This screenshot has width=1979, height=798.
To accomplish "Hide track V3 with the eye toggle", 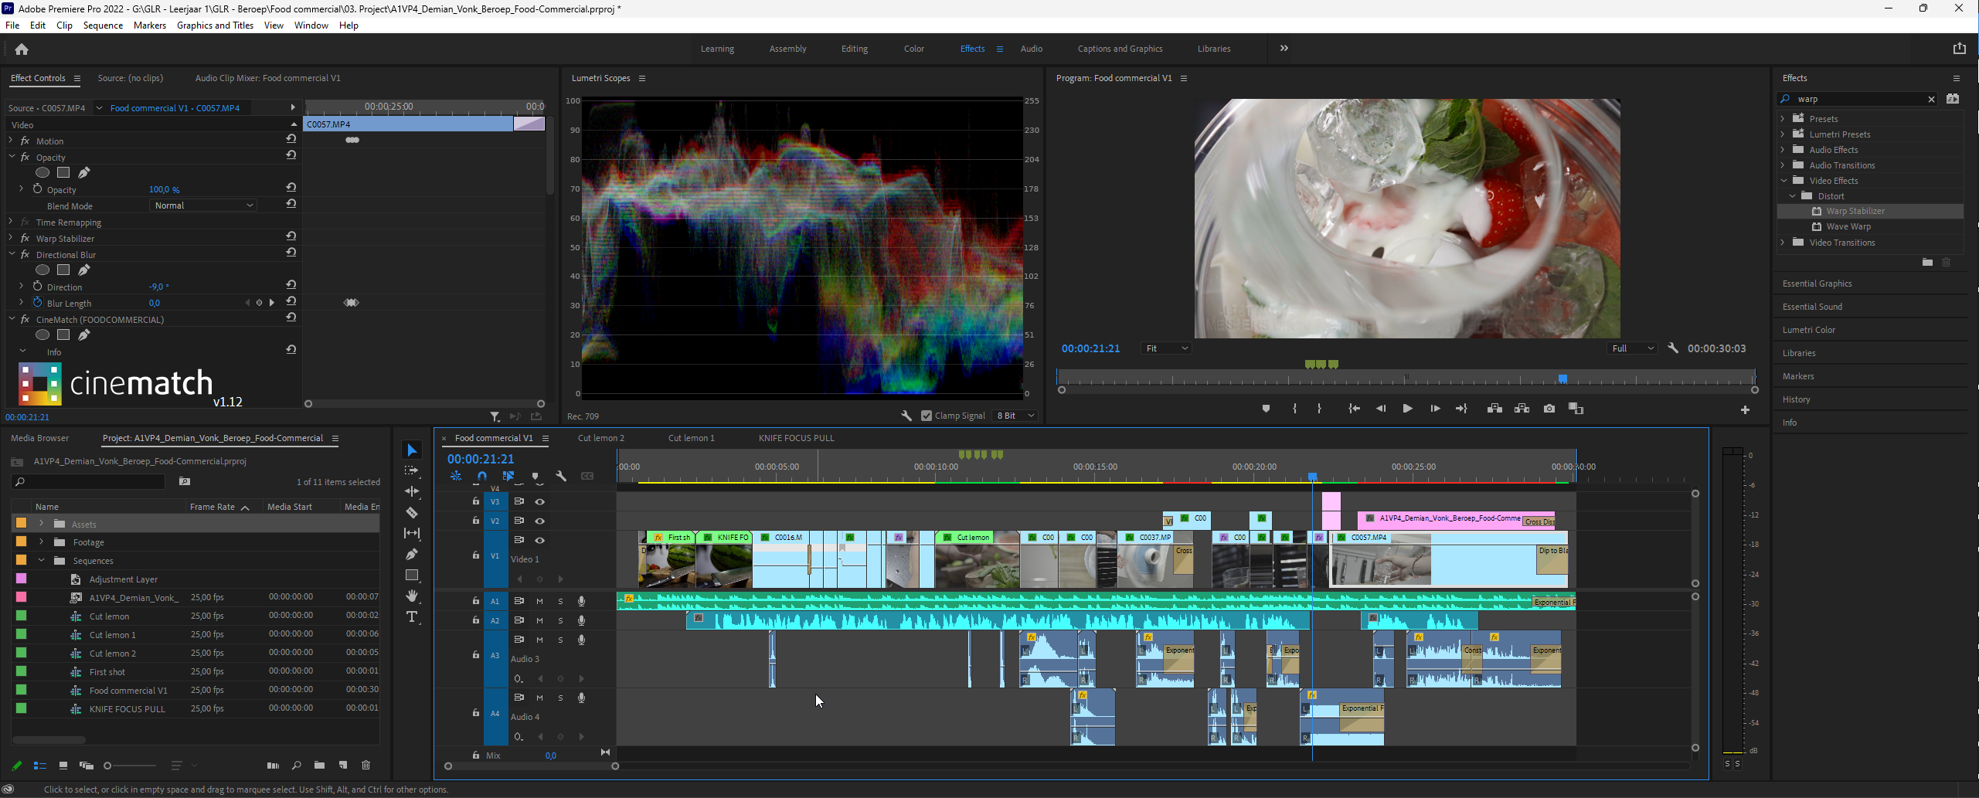I will pyautogui.click(x=540, y=502).
